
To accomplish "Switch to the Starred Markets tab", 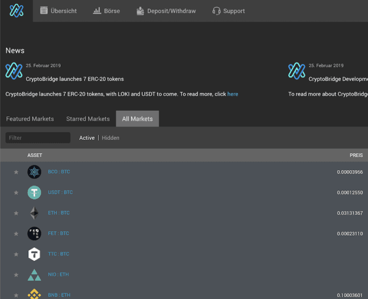I will (x=88, y=119).
